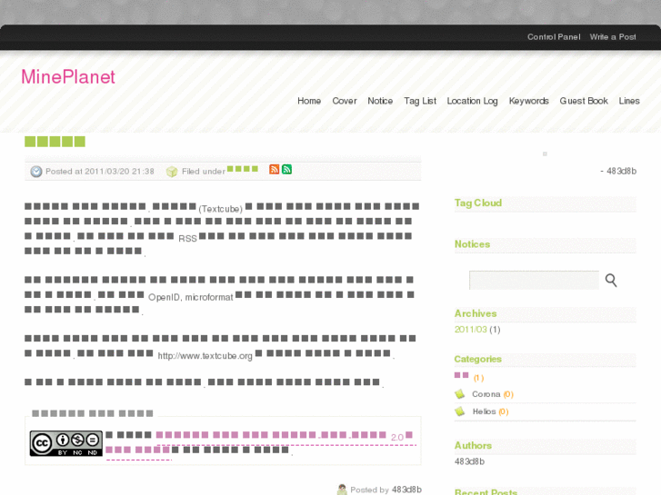
Task: Open the Corona category link
Action: click(x=486, y=394)
